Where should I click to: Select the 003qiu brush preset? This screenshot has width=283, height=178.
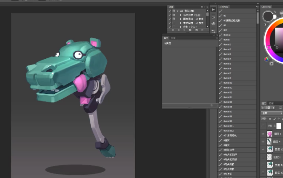point(227,35)
